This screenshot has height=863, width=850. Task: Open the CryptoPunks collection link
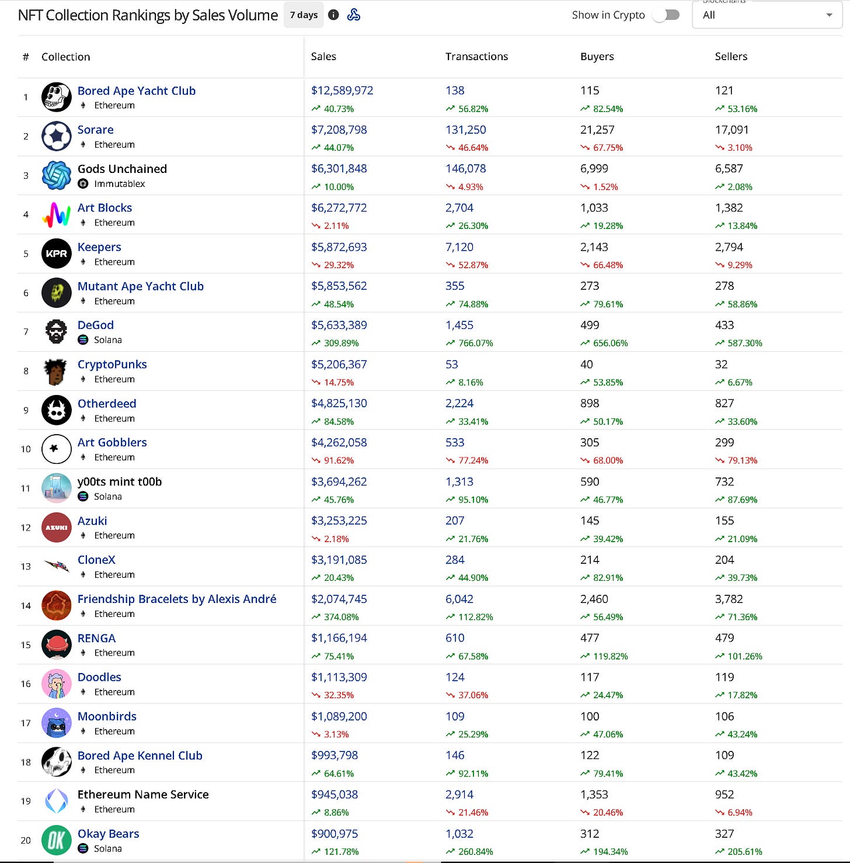[x=112, y=364]
